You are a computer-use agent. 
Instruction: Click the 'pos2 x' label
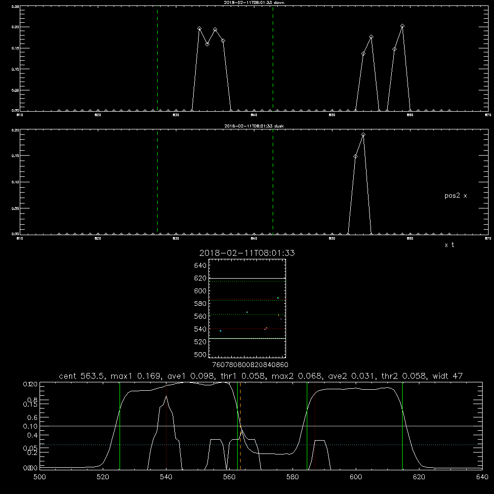point(455,196)
